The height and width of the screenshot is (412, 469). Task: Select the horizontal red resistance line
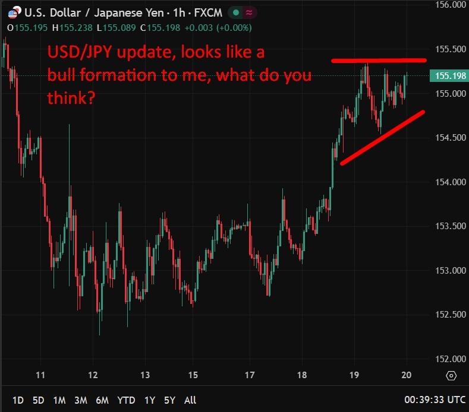(379, 61)
